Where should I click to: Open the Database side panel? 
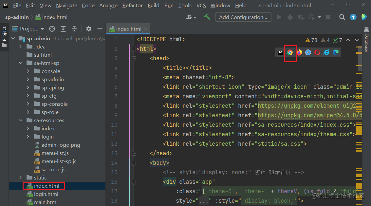[366, 40]
